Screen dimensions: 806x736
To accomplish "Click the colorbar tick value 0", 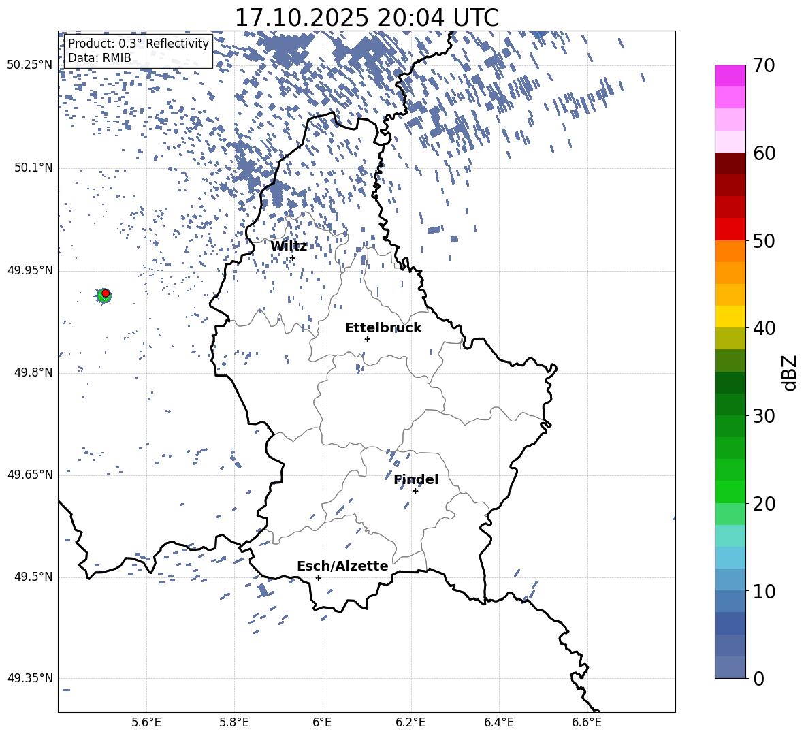I will (758, 678).
